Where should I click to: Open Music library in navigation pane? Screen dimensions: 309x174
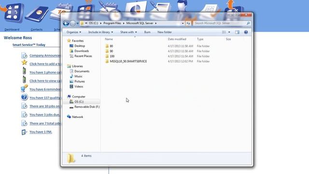click(78, 76)
